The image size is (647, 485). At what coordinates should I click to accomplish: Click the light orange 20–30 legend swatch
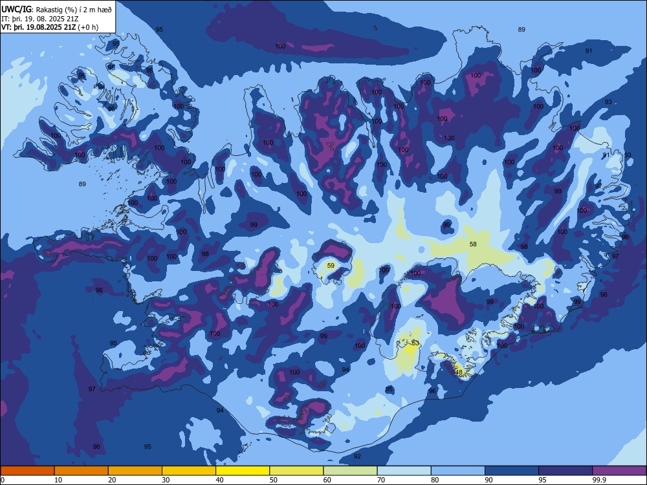coord(135,471)
